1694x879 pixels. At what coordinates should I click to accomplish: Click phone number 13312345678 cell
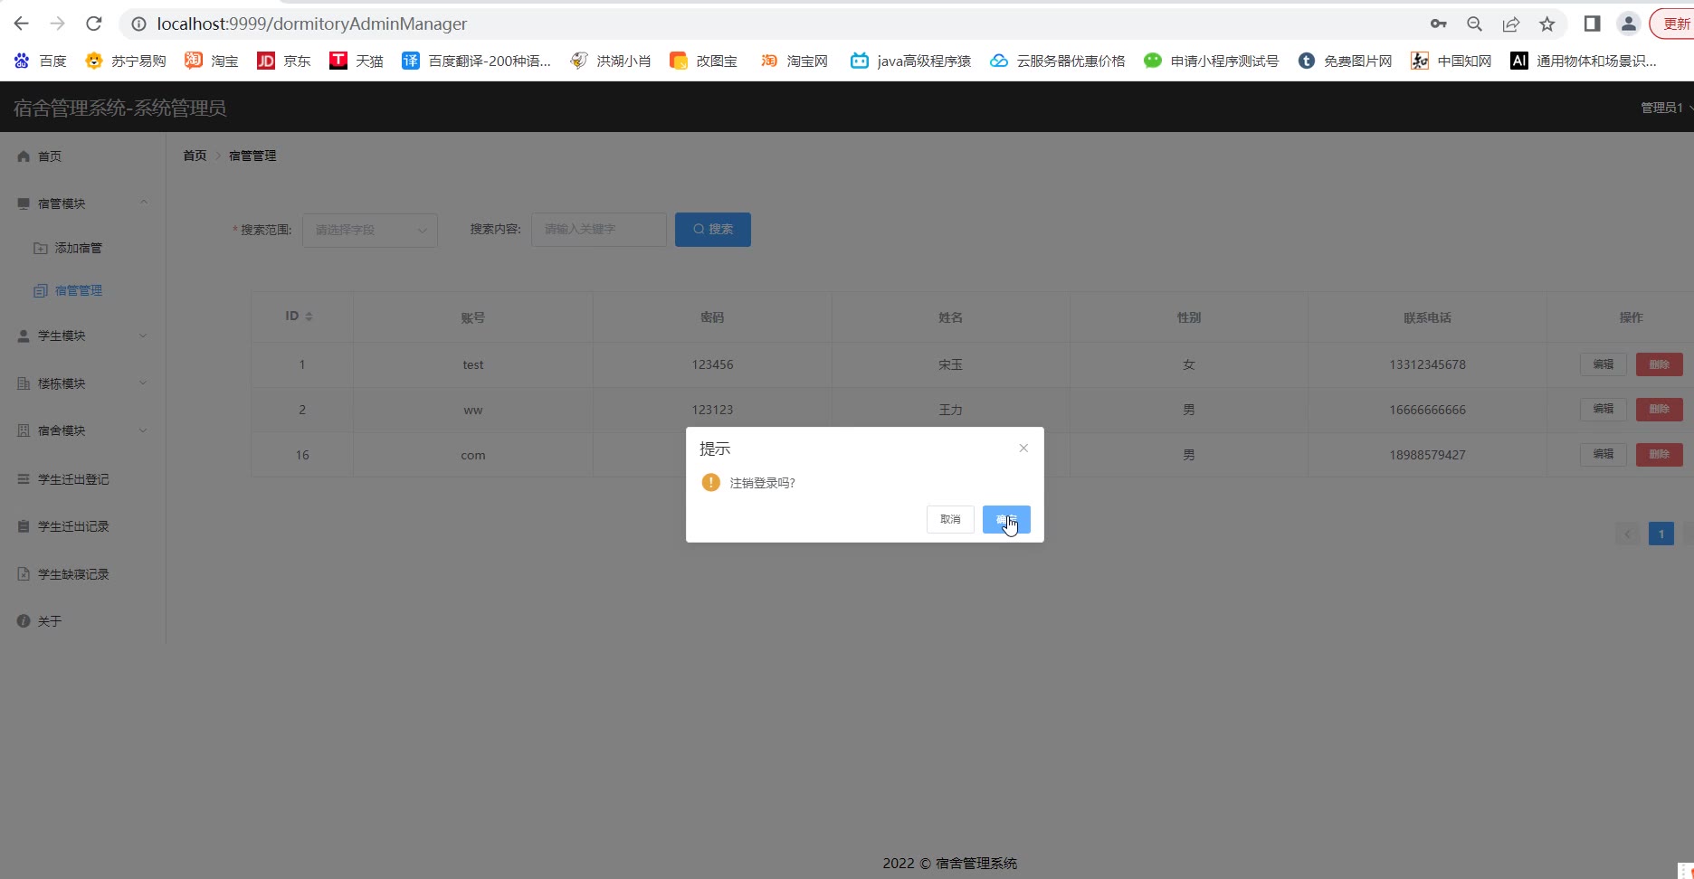1427,364
